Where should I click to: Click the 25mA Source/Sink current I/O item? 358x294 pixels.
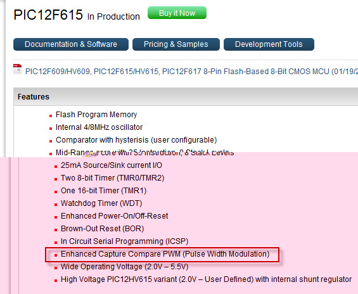coord(112,165)
